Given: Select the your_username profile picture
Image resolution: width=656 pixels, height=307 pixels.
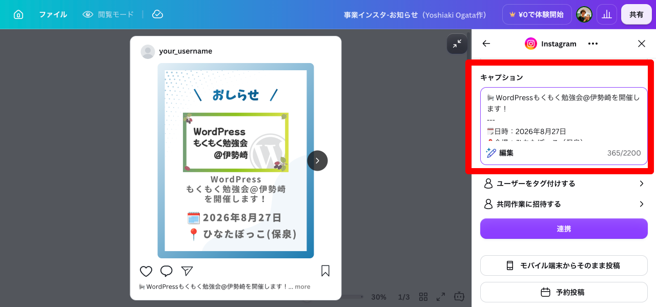Looking at the screenshot, I should pyautogui.click(x=148, y=51).
